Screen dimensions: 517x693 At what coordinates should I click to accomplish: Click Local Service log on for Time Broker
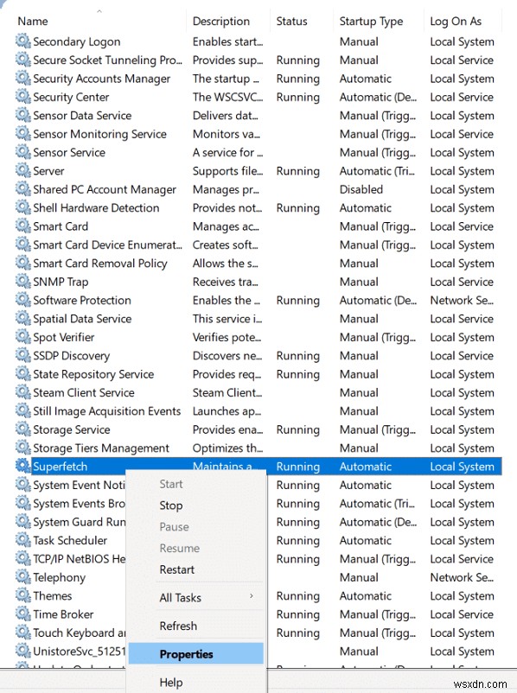[462, 614]
